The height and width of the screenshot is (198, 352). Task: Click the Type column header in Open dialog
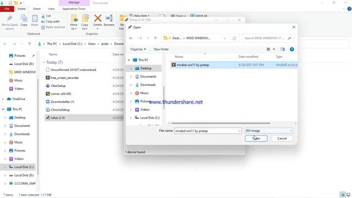[x=279, y=57]
